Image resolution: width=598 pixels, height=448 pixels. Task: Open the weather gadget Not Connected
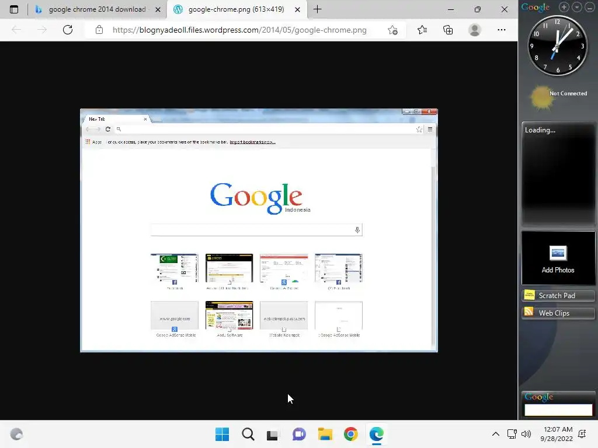tap(558, 97)
